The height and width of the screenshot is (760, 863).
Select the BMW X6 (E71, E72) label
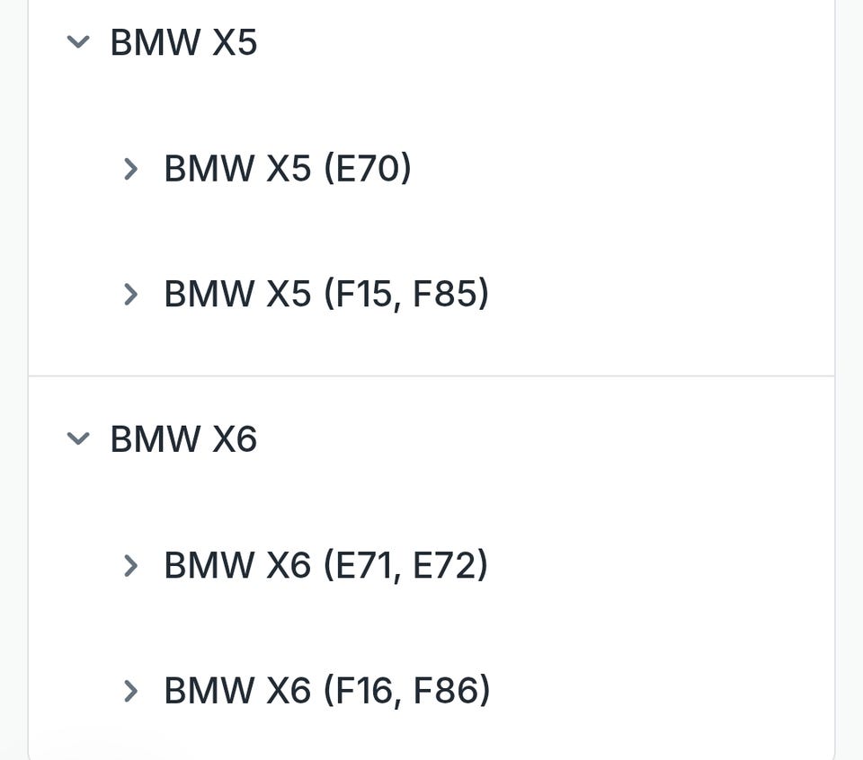click(325, 565)
